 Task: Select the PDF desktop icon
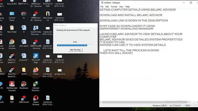[12, 99]
